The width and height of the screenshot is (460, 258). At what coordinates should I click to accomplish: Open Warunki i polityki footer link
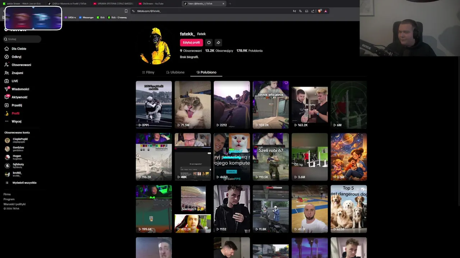click(14, 204)
